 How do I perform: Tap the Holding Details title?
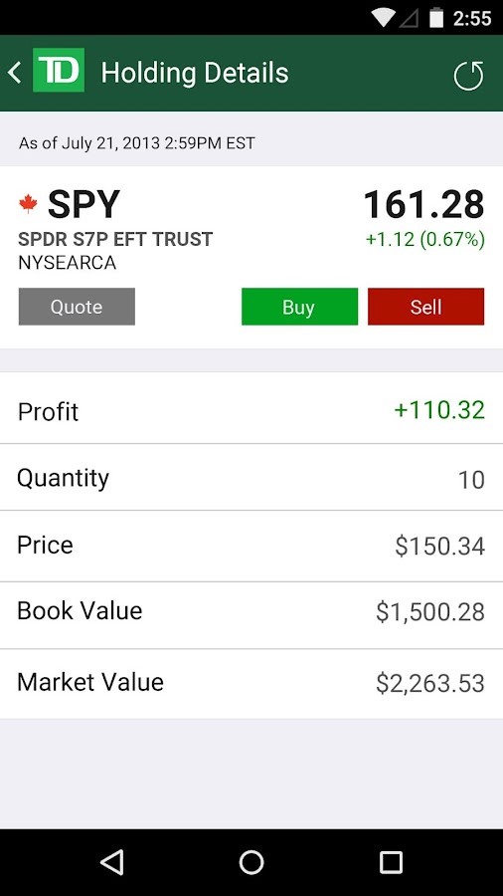coord(195,73)
